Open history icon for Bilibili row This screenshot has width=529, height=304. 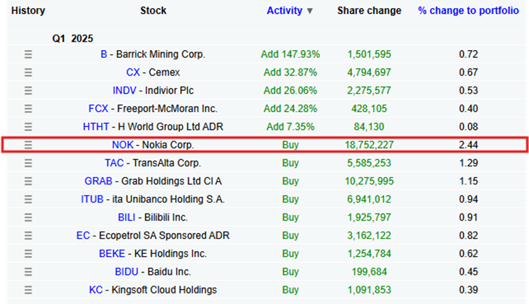28,218
